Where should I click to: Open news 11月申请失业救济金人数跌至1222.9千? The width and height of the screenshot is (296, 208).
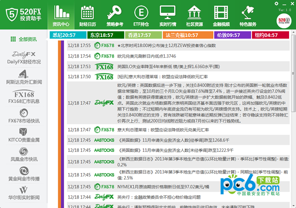(x=175, y=150)
